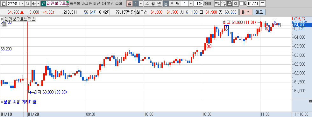Click the 레인보우로보틱스 chart legend label
The image size is (312, 117).
[x=20, y=19]
